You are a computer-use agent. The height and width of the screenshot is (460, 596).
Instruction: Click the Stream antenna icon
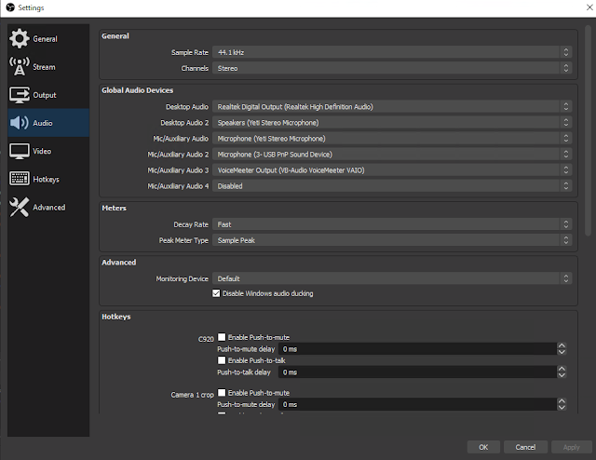(x=19, y=66)
